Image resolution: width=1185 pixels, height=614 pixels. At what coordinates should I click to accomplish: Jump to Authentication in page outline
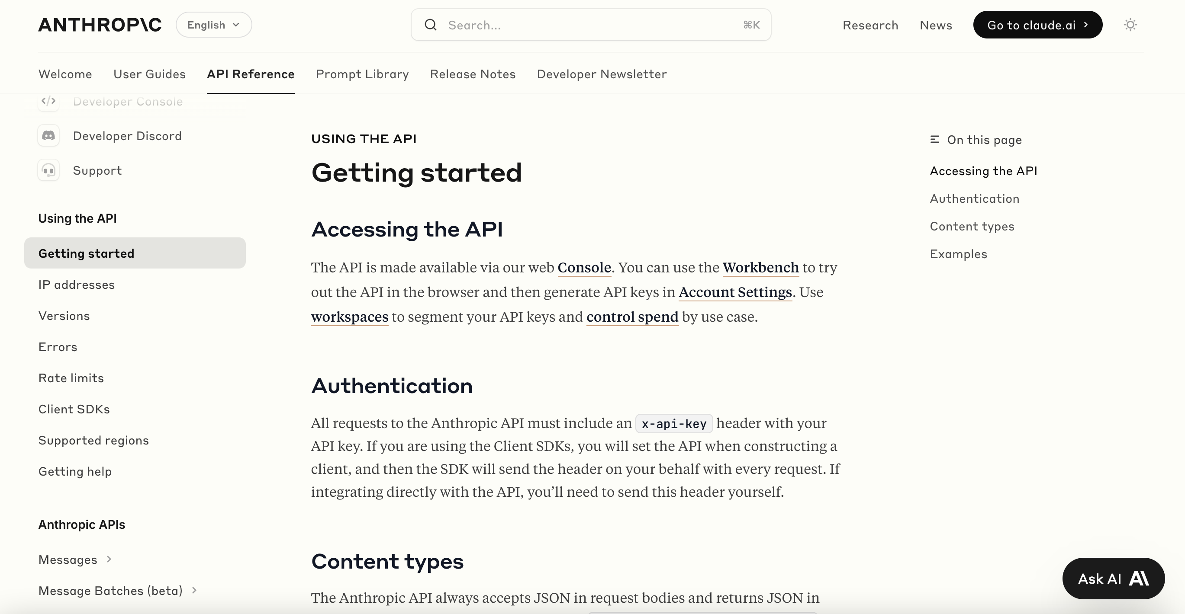[x=975, y=198]
